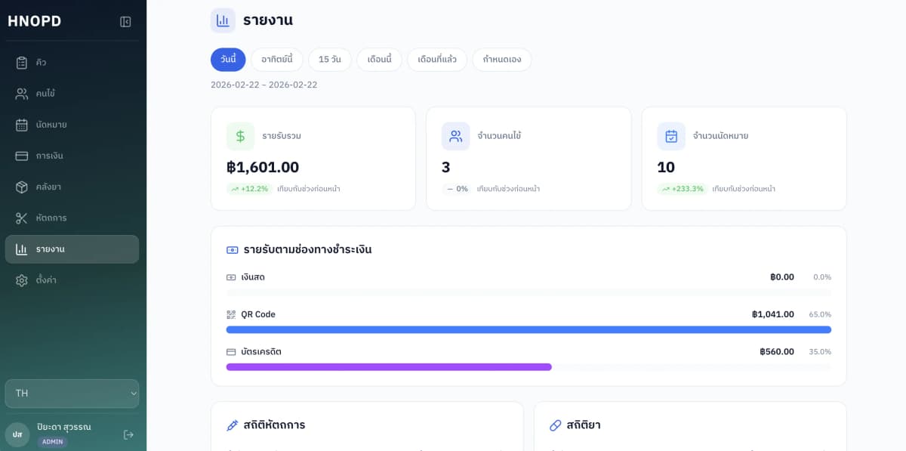Switch to the 15 วัน tab
The image size is (906, 451).
tap(329, 59)
